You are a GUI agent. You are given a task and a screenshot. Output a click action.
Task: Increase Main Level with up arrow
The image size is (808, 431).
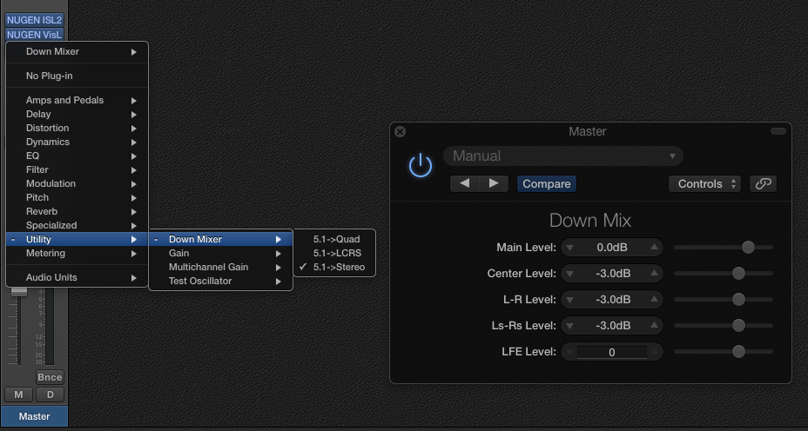click(654, 248)
